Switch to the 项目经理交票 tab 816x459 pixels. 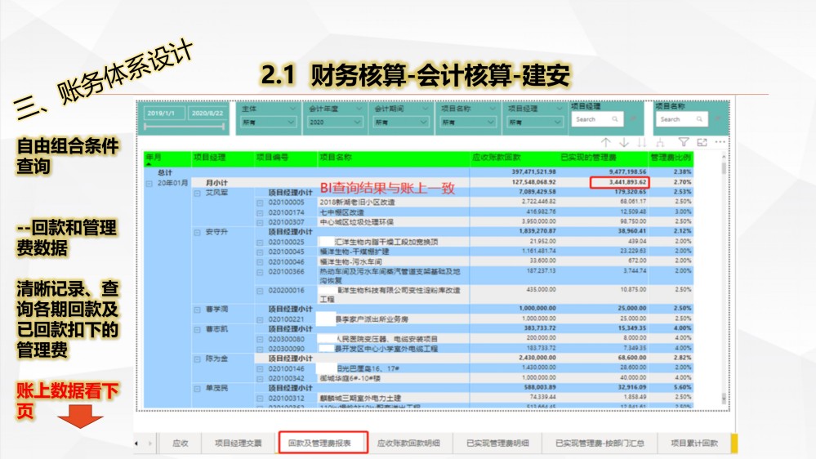click(239, 443)
